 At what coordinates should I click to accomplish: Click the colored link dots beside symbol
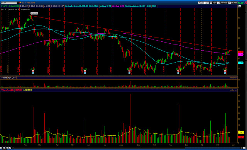[x=20, y=3]
